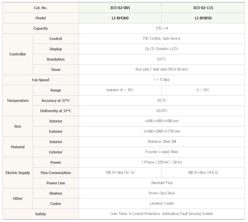Viewport: 248px width, 222px height.
Task: Select the w1600×d800×h1730 mm exterior size
Action: (162, 131)
